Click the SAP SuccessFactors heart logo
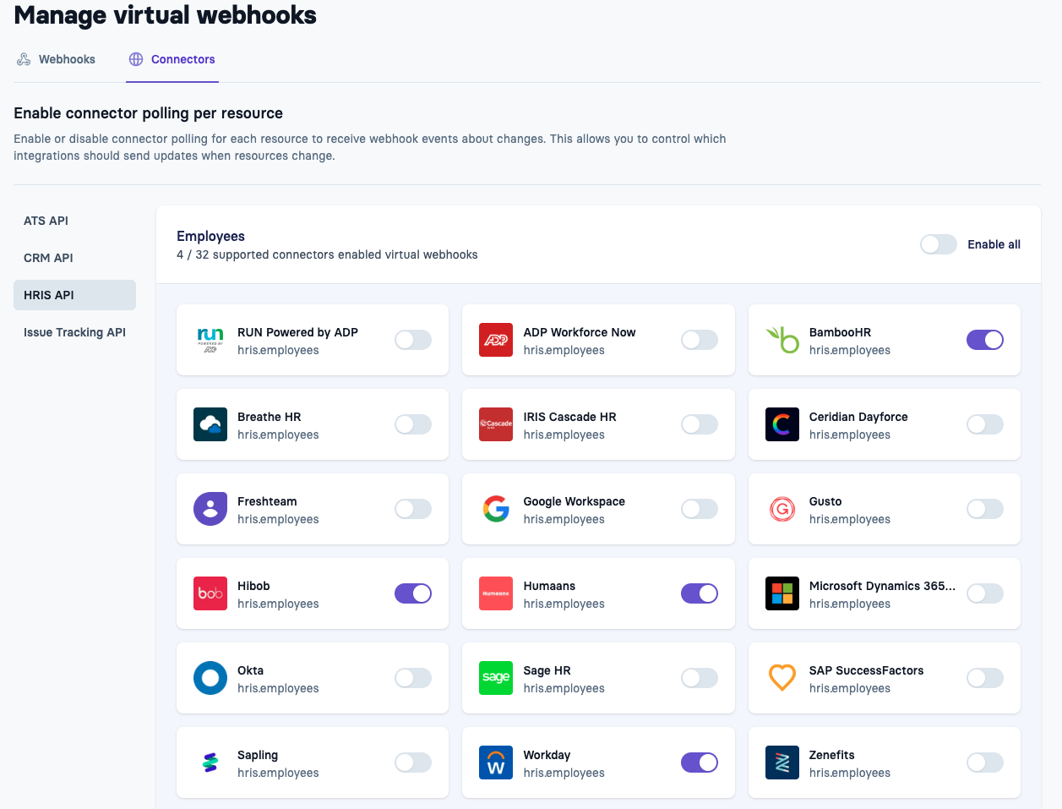The width and height of the screenshot is (1062, 809). [x=782, y=678]
